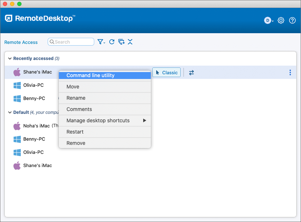Open the filter dropdown next to search
Viewport: 301px width, 222px height.
[x=101, y=42]
